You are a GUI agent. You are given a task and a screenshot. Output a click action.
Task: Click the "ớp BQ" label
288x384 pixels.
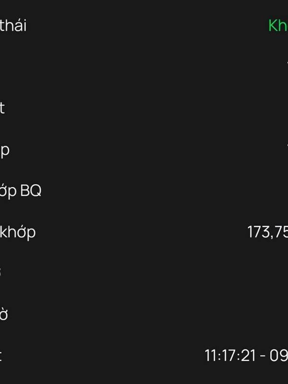click(x=21, y=191)
